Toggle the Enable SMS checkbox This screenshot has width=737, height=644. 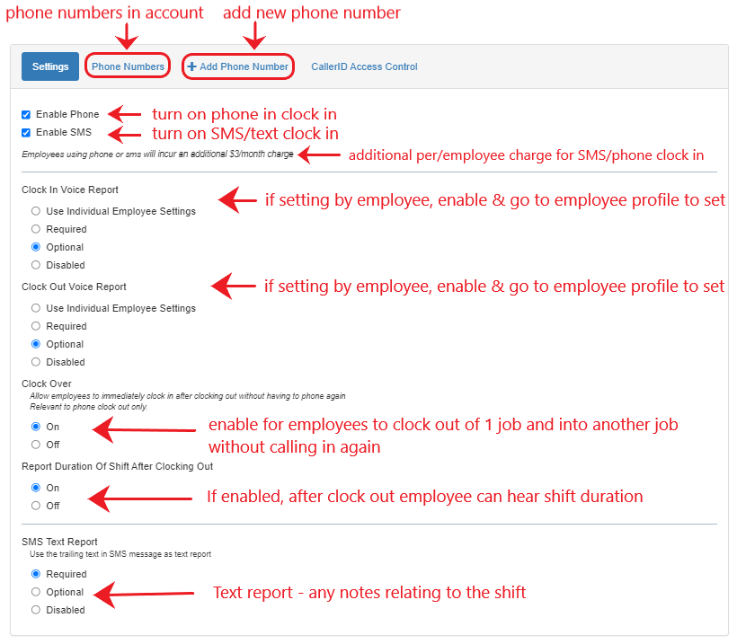pyautogui.click(x=26, y=133)
